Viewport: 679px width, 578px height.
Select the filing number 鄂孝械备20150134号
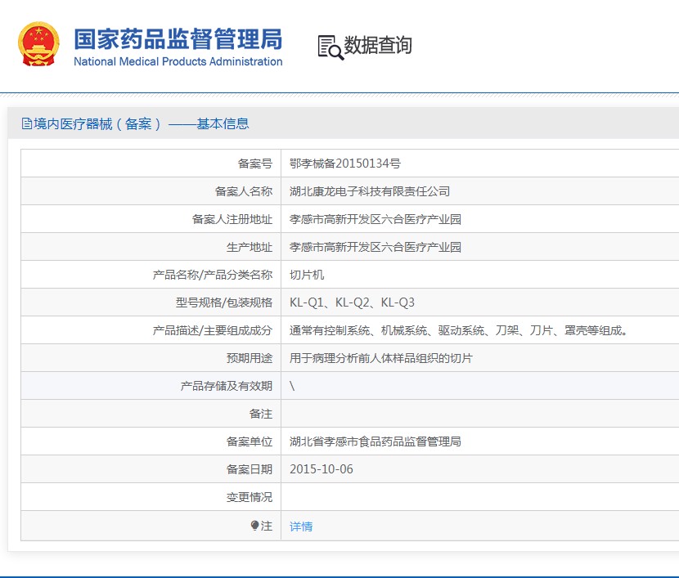click(x=344, y=164)
